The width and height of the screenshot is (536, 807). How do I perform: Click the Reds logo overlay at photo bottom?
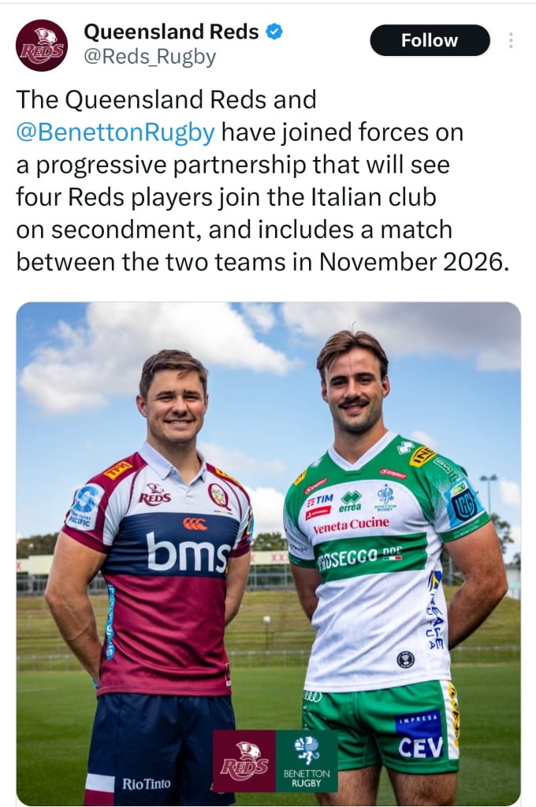(244, 761)
